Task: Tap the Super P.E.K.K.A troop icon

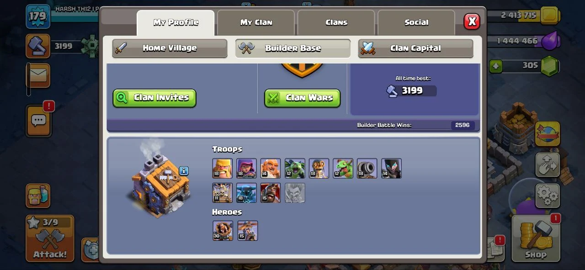Action: click(x=246, y=193)
